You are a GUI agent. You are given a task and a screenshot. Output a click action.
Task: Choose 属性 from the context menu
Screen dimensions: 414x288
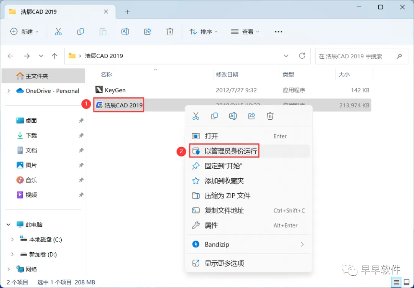[249, 225]
